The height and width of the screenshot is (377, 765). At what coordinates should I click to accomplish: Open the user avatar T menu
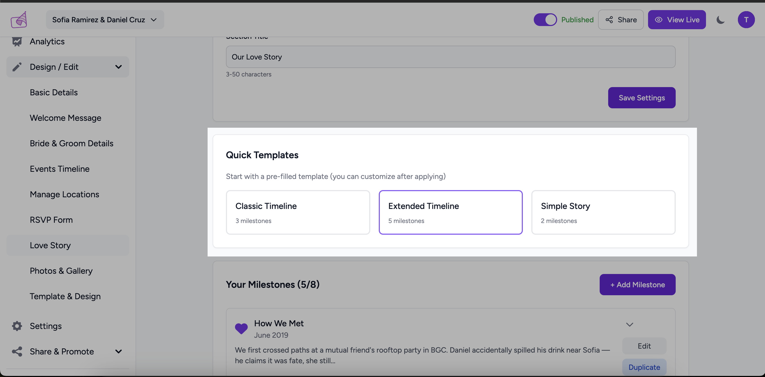[746, 20]
